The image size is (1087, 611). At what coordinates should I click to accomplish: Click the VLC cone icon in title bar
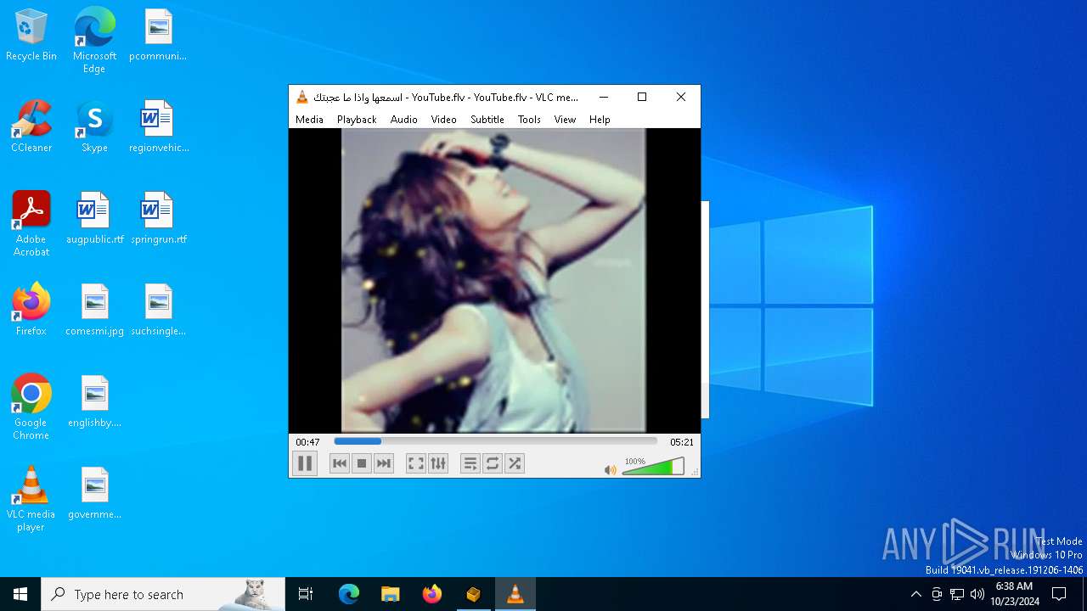click(x=301, y=97)
